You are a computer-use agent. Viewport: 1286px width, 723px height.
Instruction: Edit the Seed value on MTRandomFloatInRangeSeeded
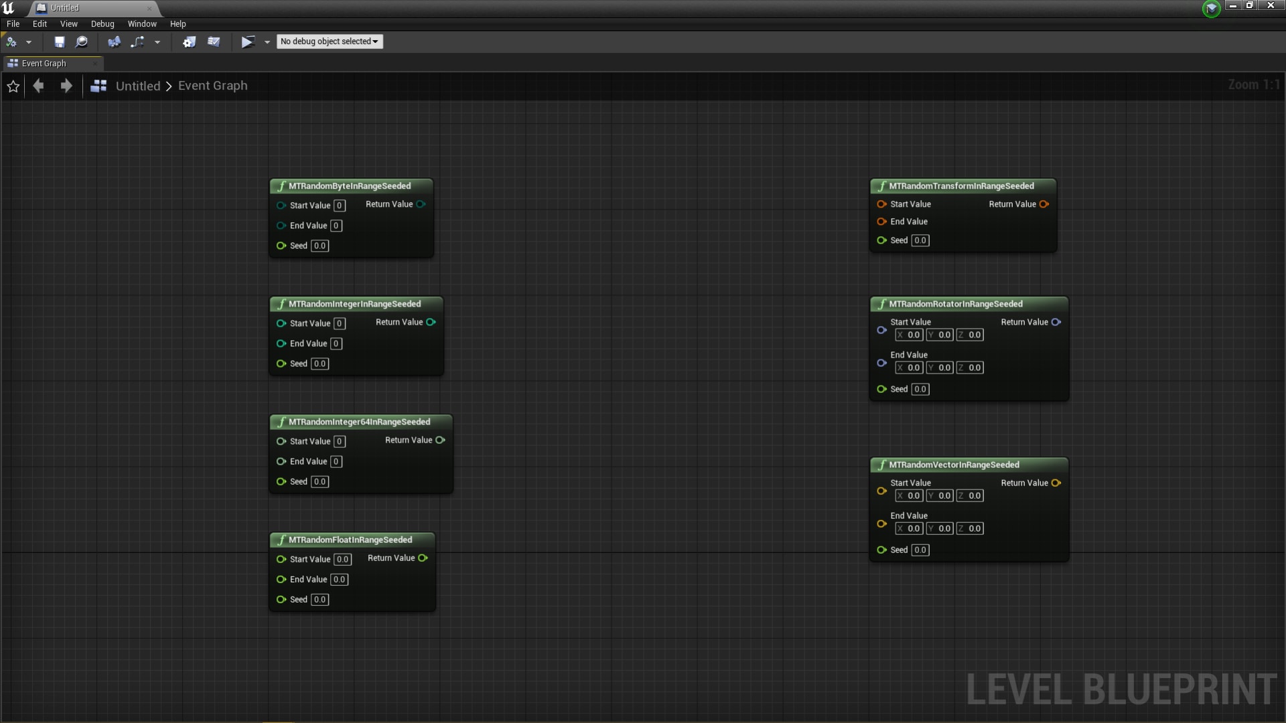click(319, 599)
